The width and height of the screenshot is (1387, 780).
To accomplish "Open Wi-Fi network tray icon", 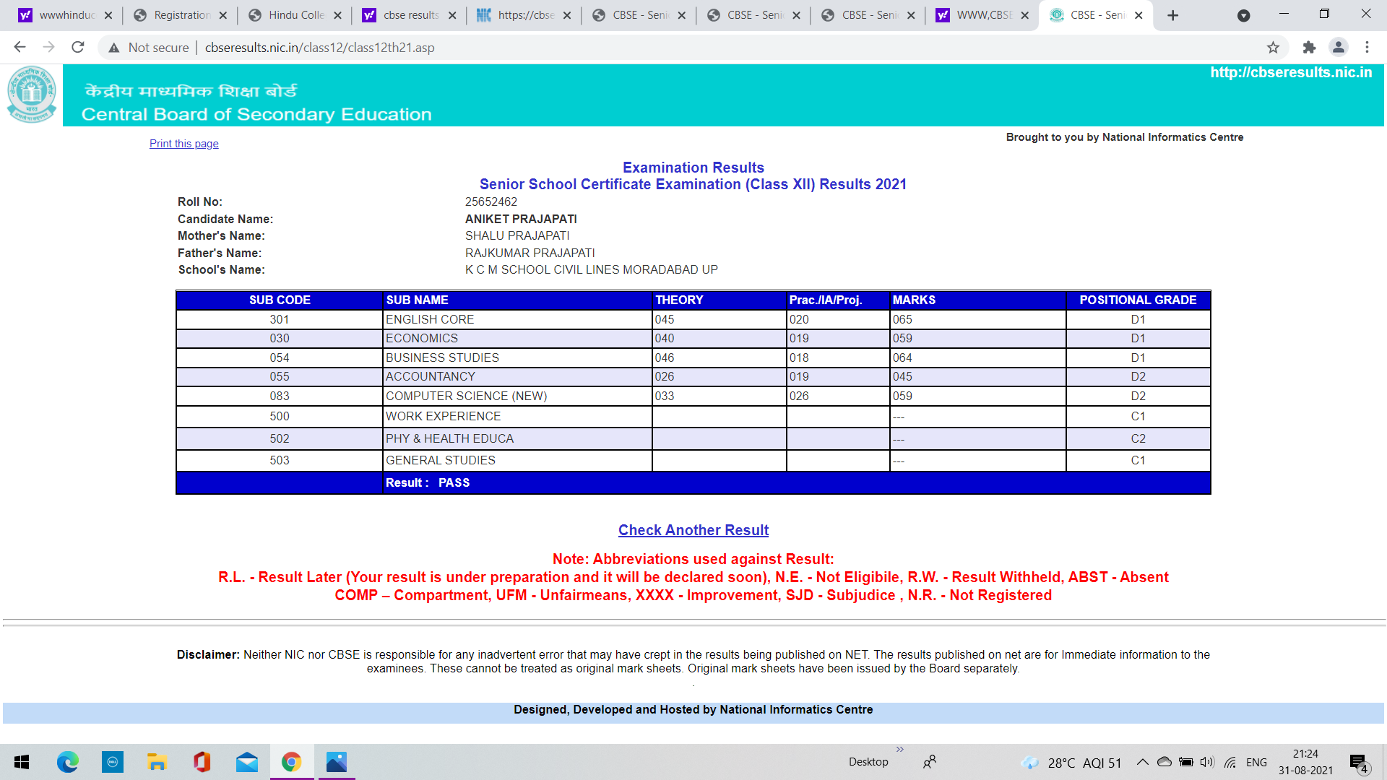I will tap(1230, 762).
